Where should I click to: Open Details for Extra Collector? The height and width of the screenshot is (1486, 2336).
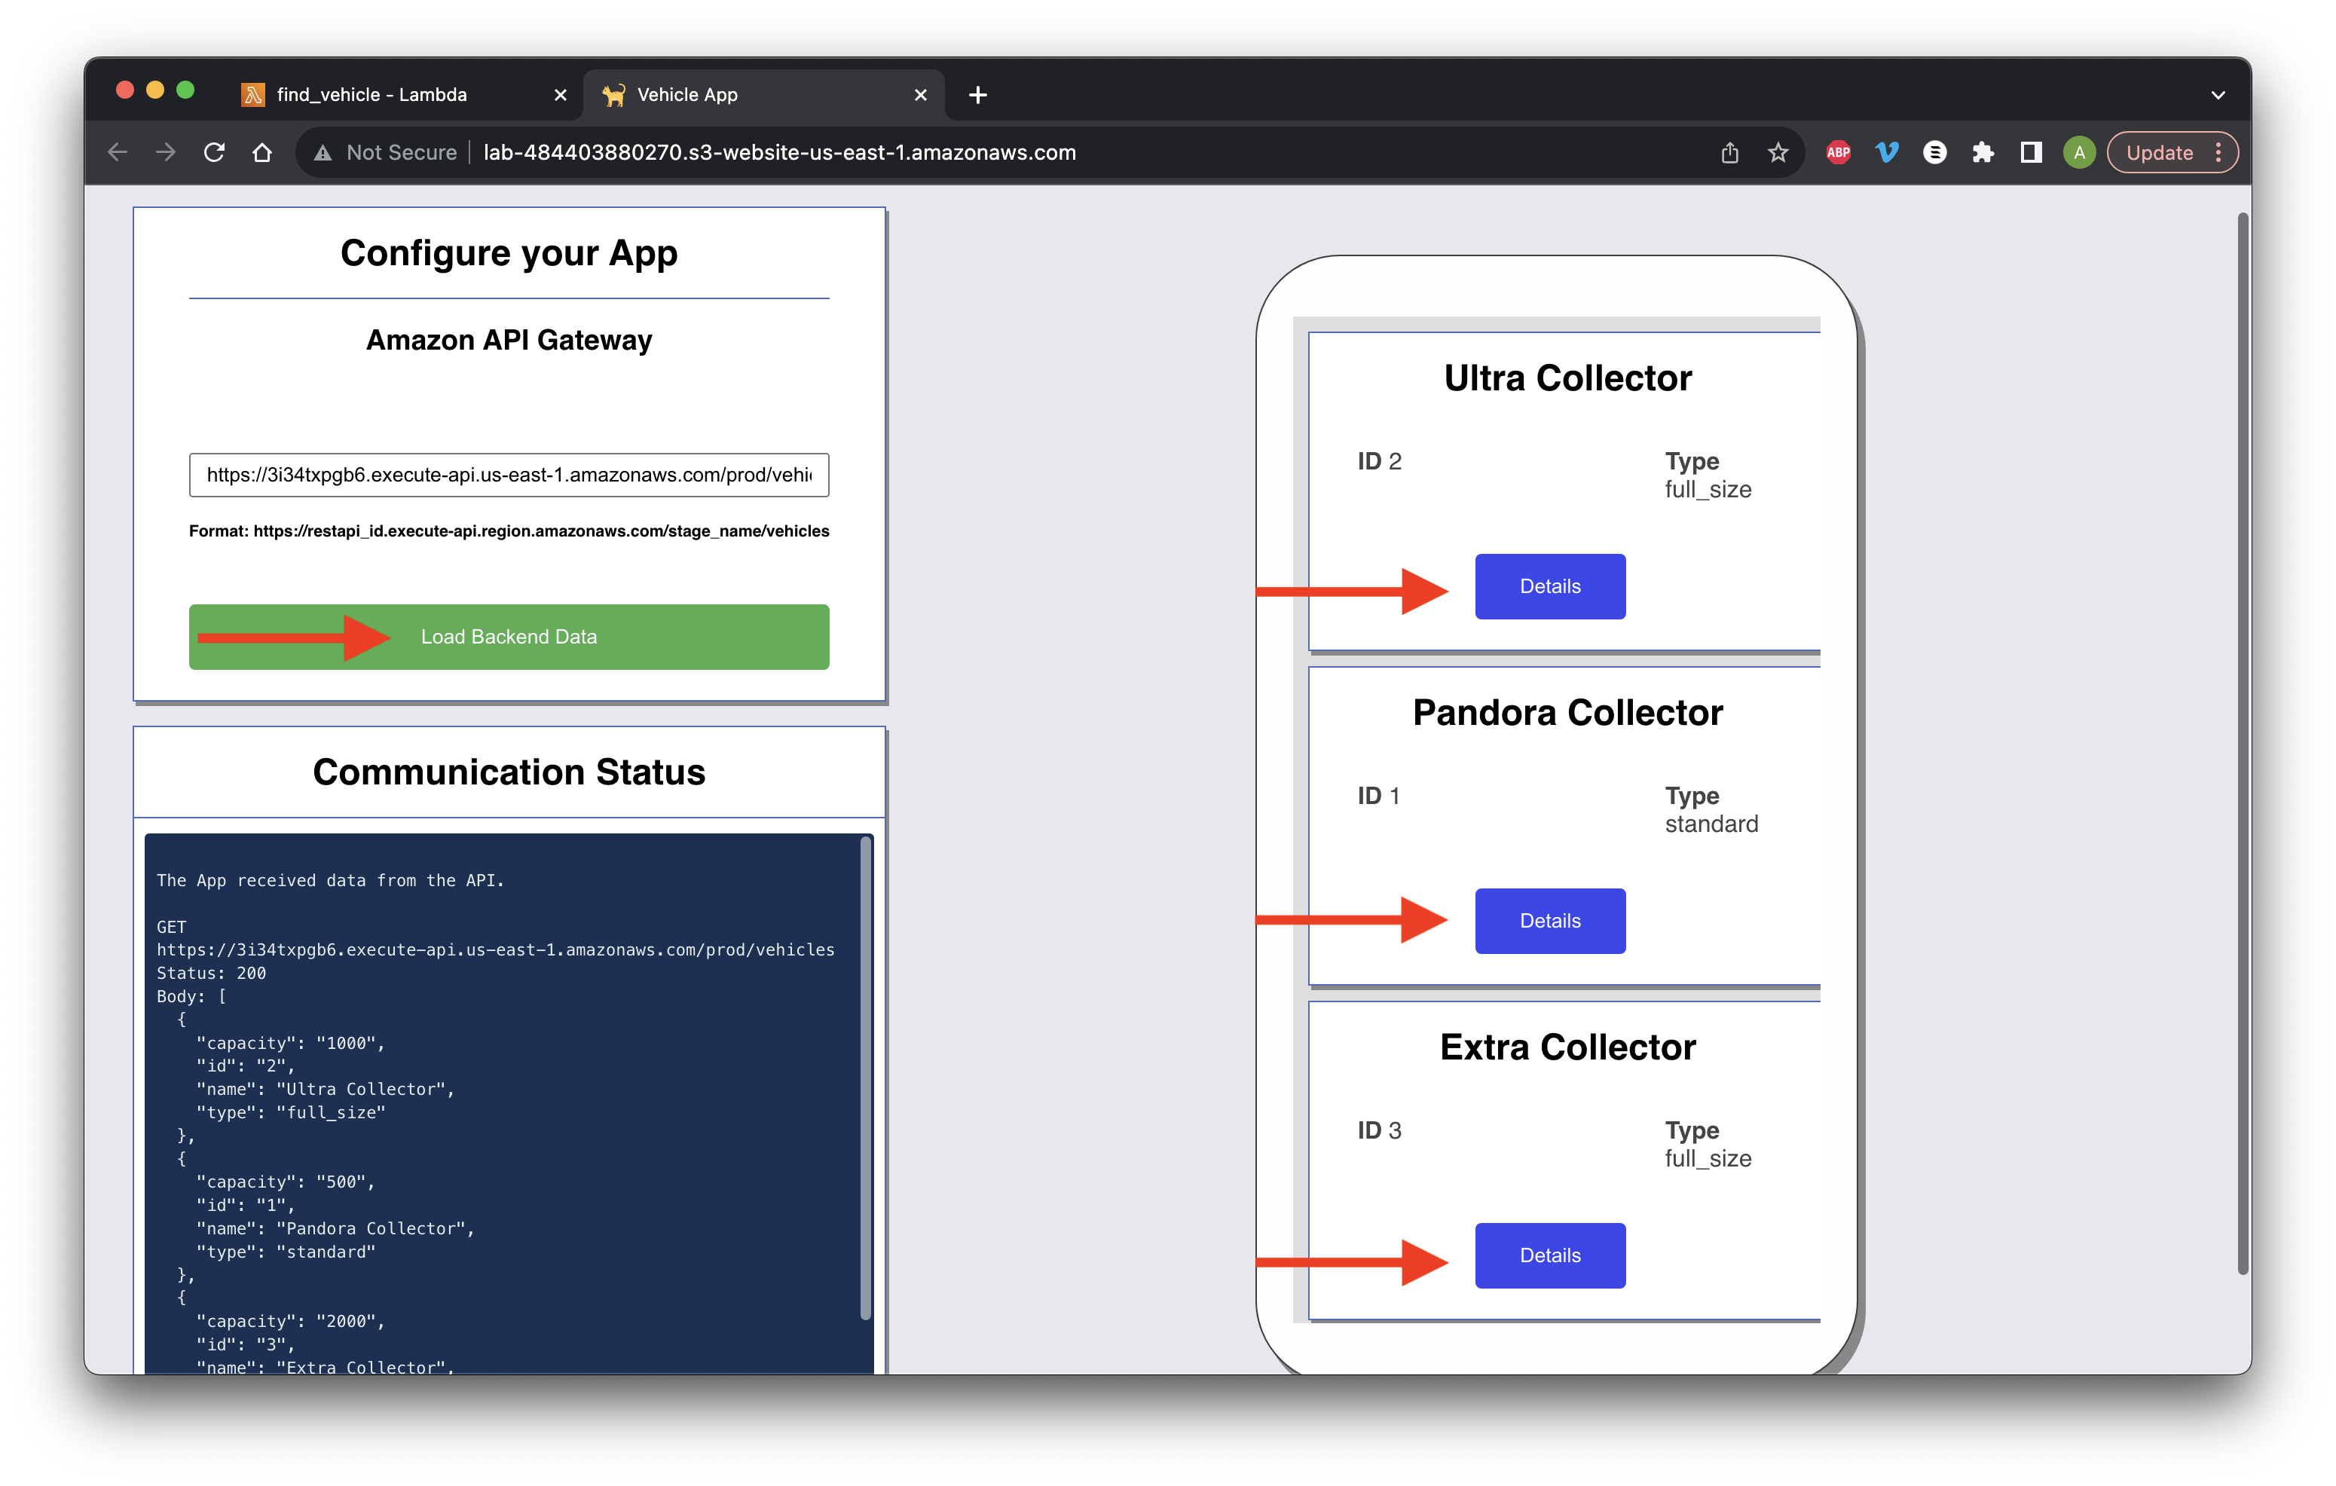(1549, 1256)
